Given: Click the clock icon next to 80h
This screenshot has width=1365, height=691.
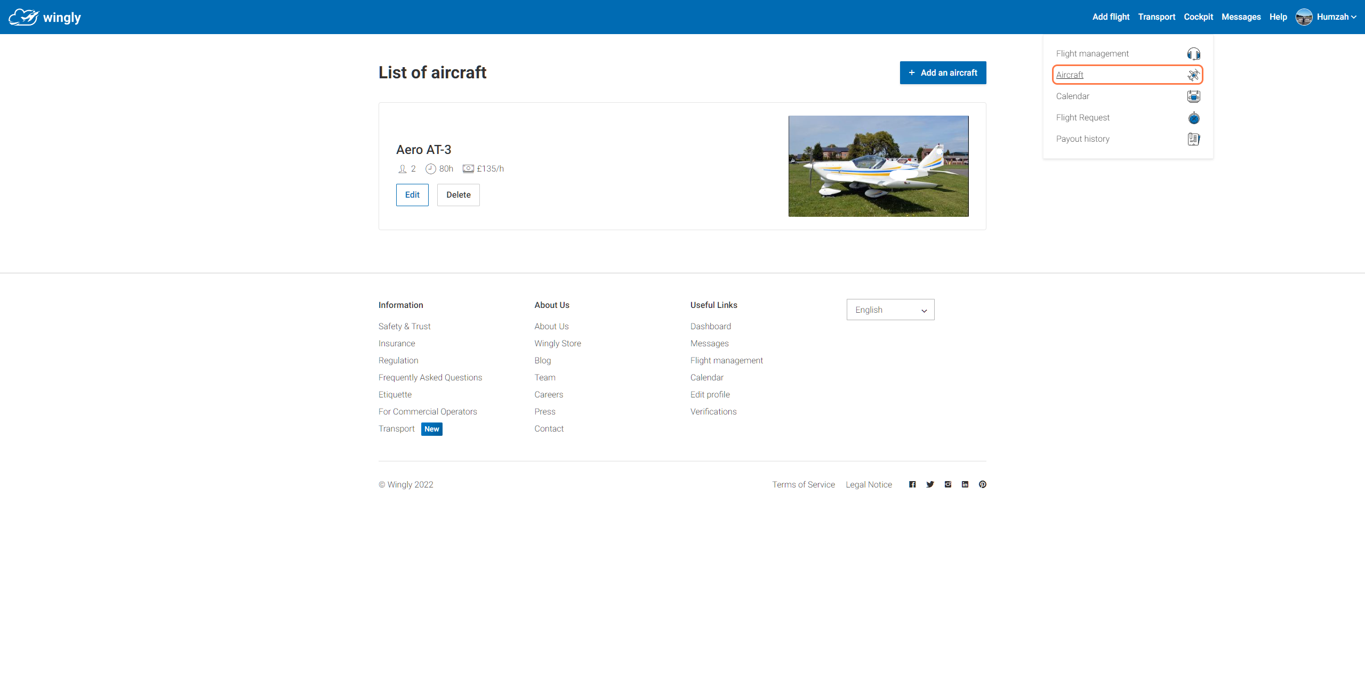Looking at the screenshot, I should [x=430, y=169].
